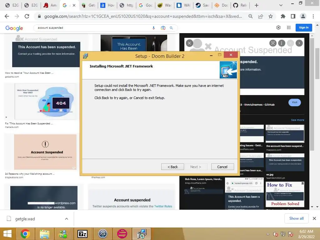Open the setup installer taskbar icon
Viewport: 320px width, 240px height.
coord(142,234)
